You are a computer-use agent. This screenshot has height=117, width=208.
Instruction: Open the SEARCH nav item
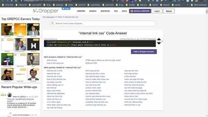pos(93,11)
